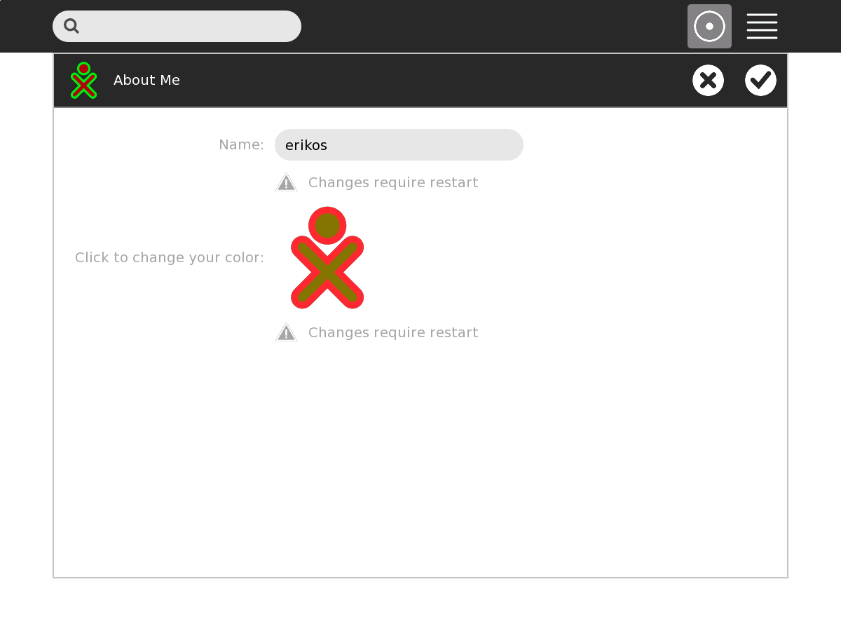Click the round head of the large XO figure
Image resolution: width=841 pixels, height=631 pixels.
[327, 226]
